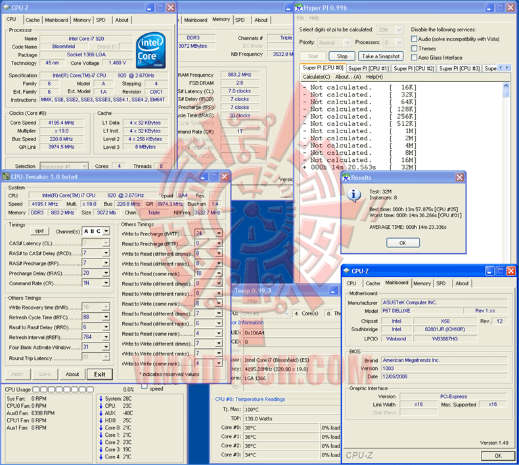Switch to Cache tab in top-left CPU-Z
Viewport: 519px width, 465px height.
(32, 20)
